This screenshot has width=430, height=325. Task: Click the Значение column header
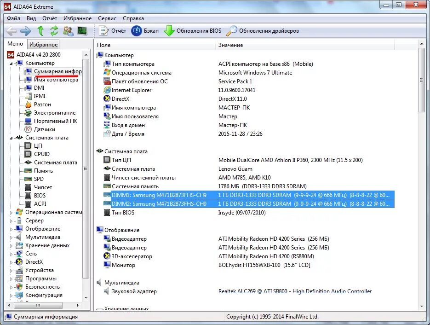click(305, 45)
